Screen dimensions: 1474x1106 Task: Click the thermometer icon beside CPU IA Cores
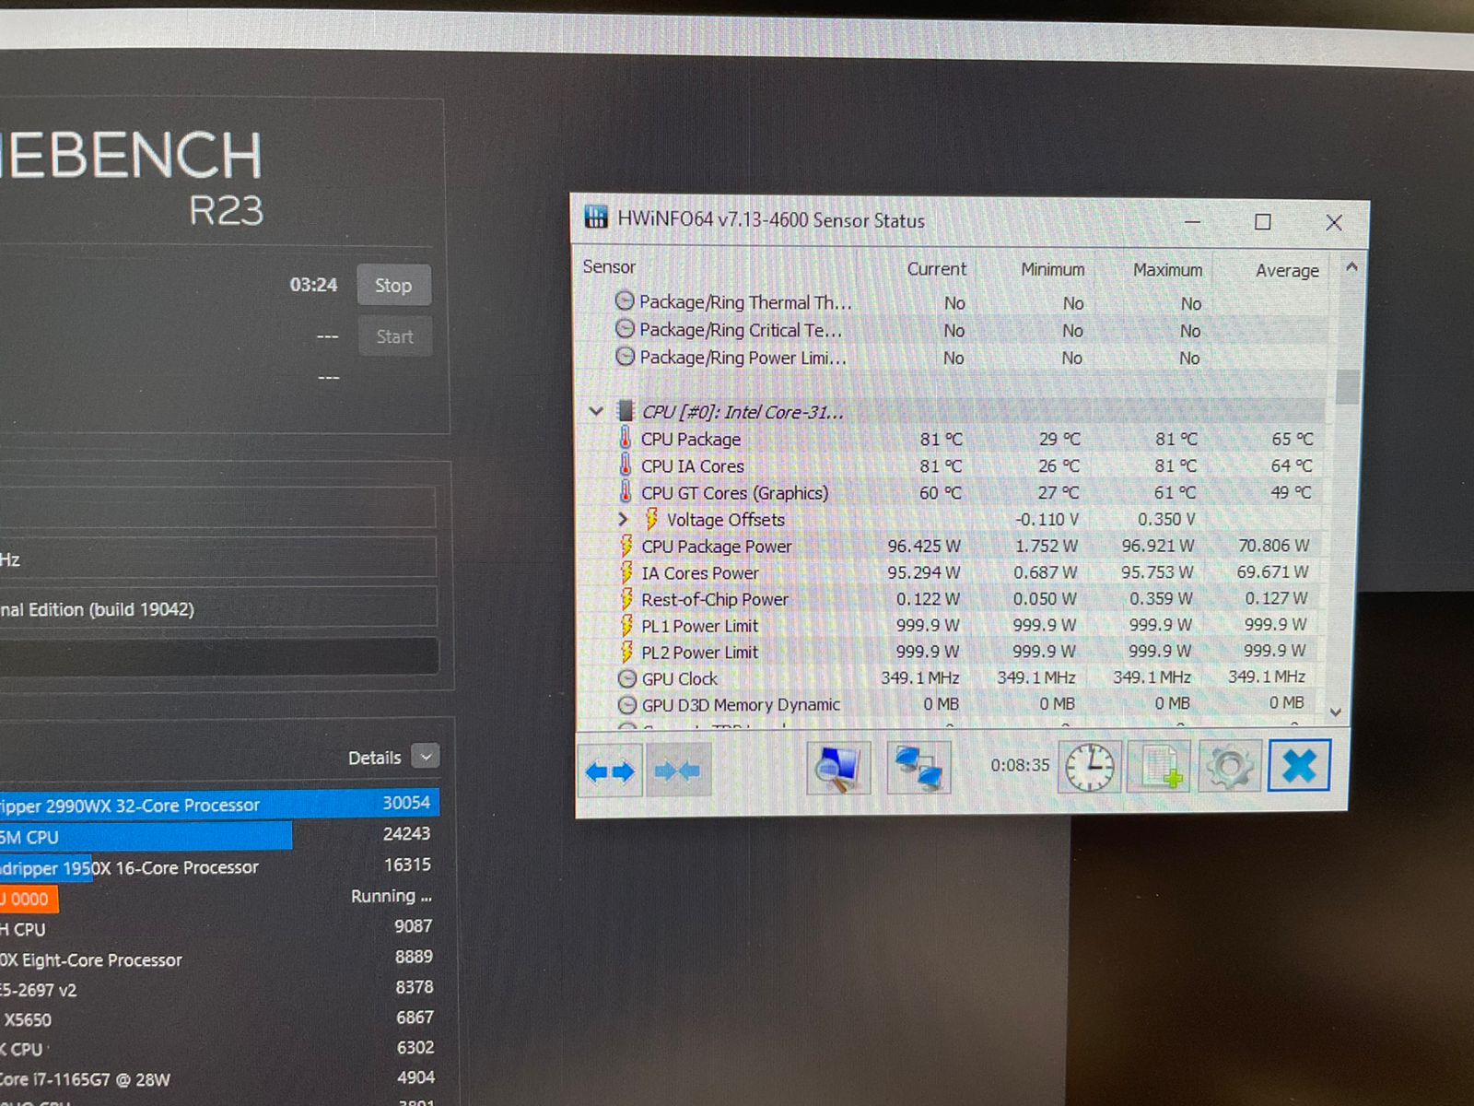(x=626, y=465)
